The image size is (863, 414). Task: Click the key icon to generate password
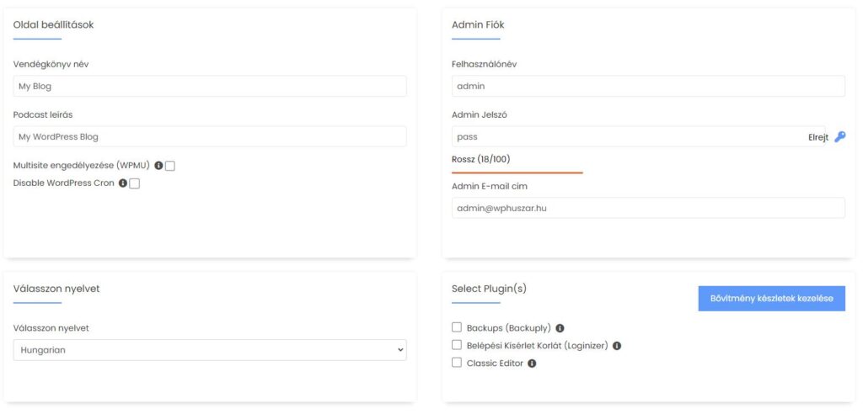[839, 137]
